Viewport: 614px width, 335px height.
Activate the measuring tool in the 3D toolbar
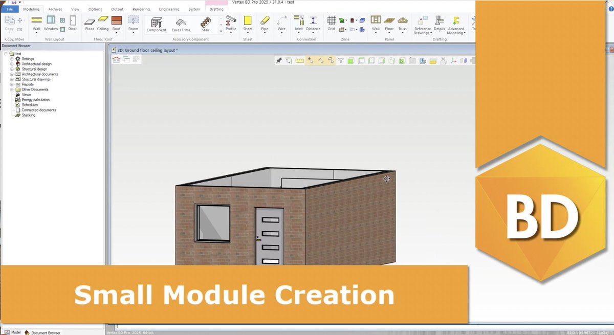[299, 60]
